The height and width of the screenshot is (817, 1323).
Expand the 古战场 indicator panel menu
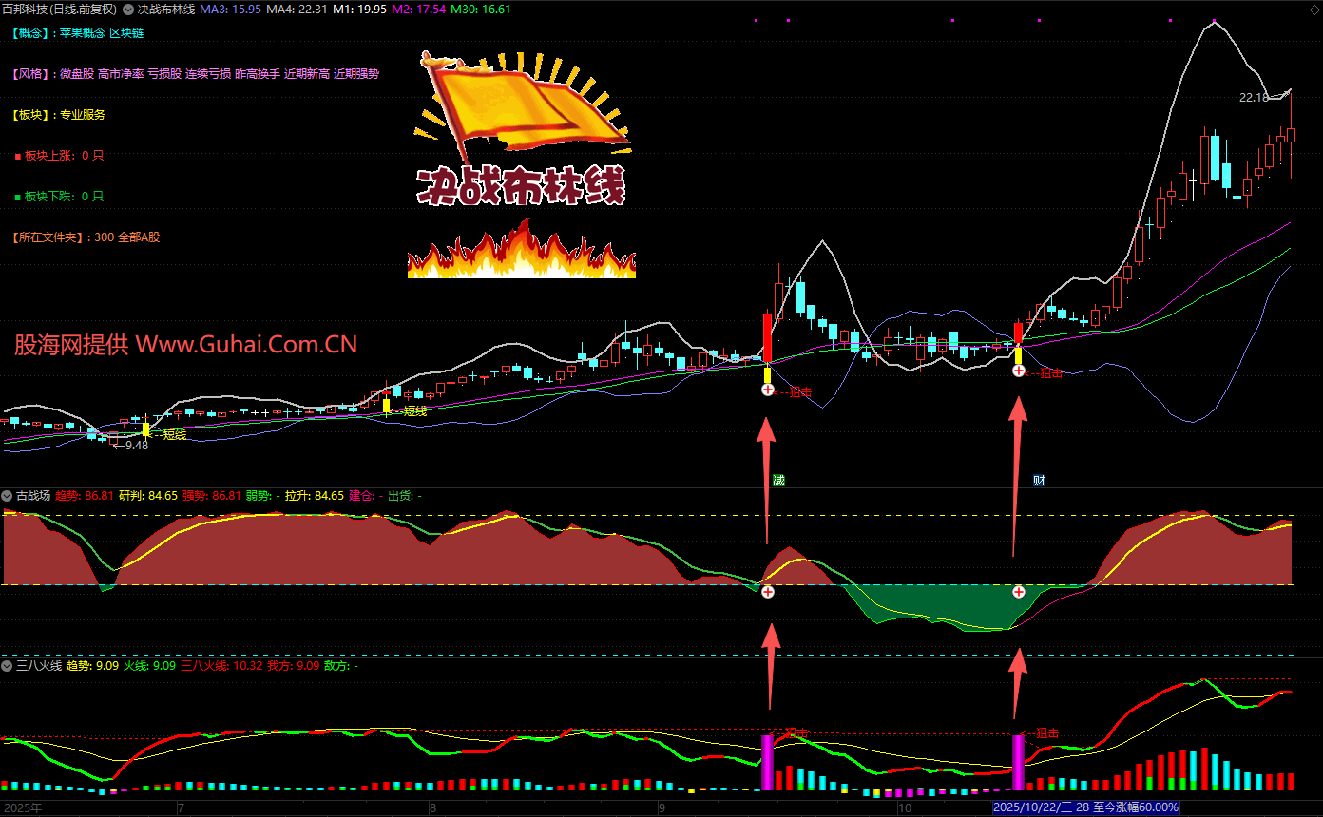tap(8, 496)
